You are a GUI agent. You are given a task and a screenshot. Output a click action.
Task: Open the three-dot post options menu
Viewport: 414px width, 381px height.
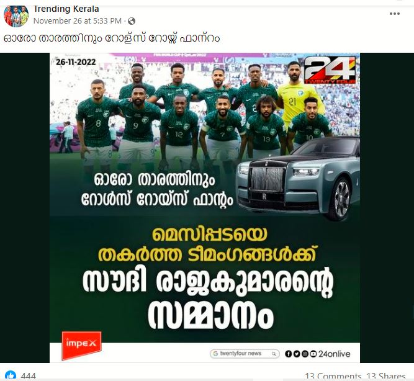pyautogui.click(x=395, y=14)
